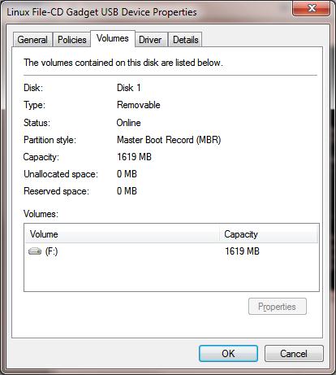Open the Policies tab
Image resolution: width=336 pixels, height=375 pixels.
(x=72, y=40)
